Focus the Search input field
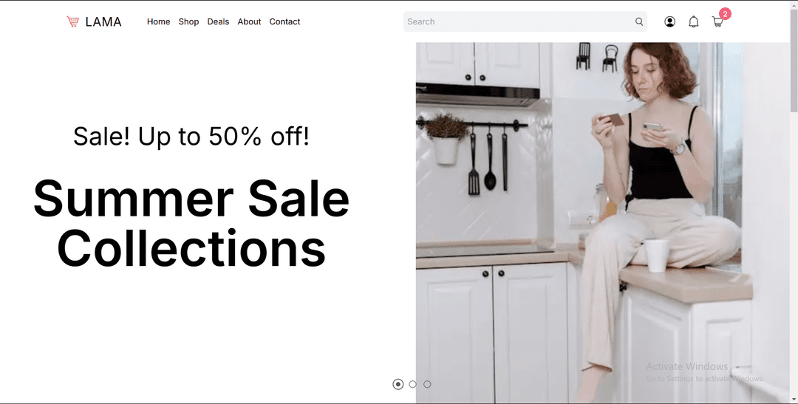The height and width of the screenshot is (404, 798). tap(519, 21)
